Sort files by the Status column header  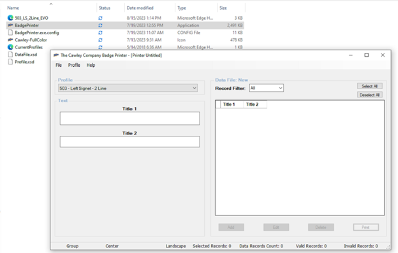(105, 8)
